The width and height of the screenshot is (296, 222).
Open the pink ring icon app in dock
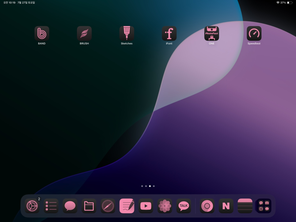click(207, 206)
